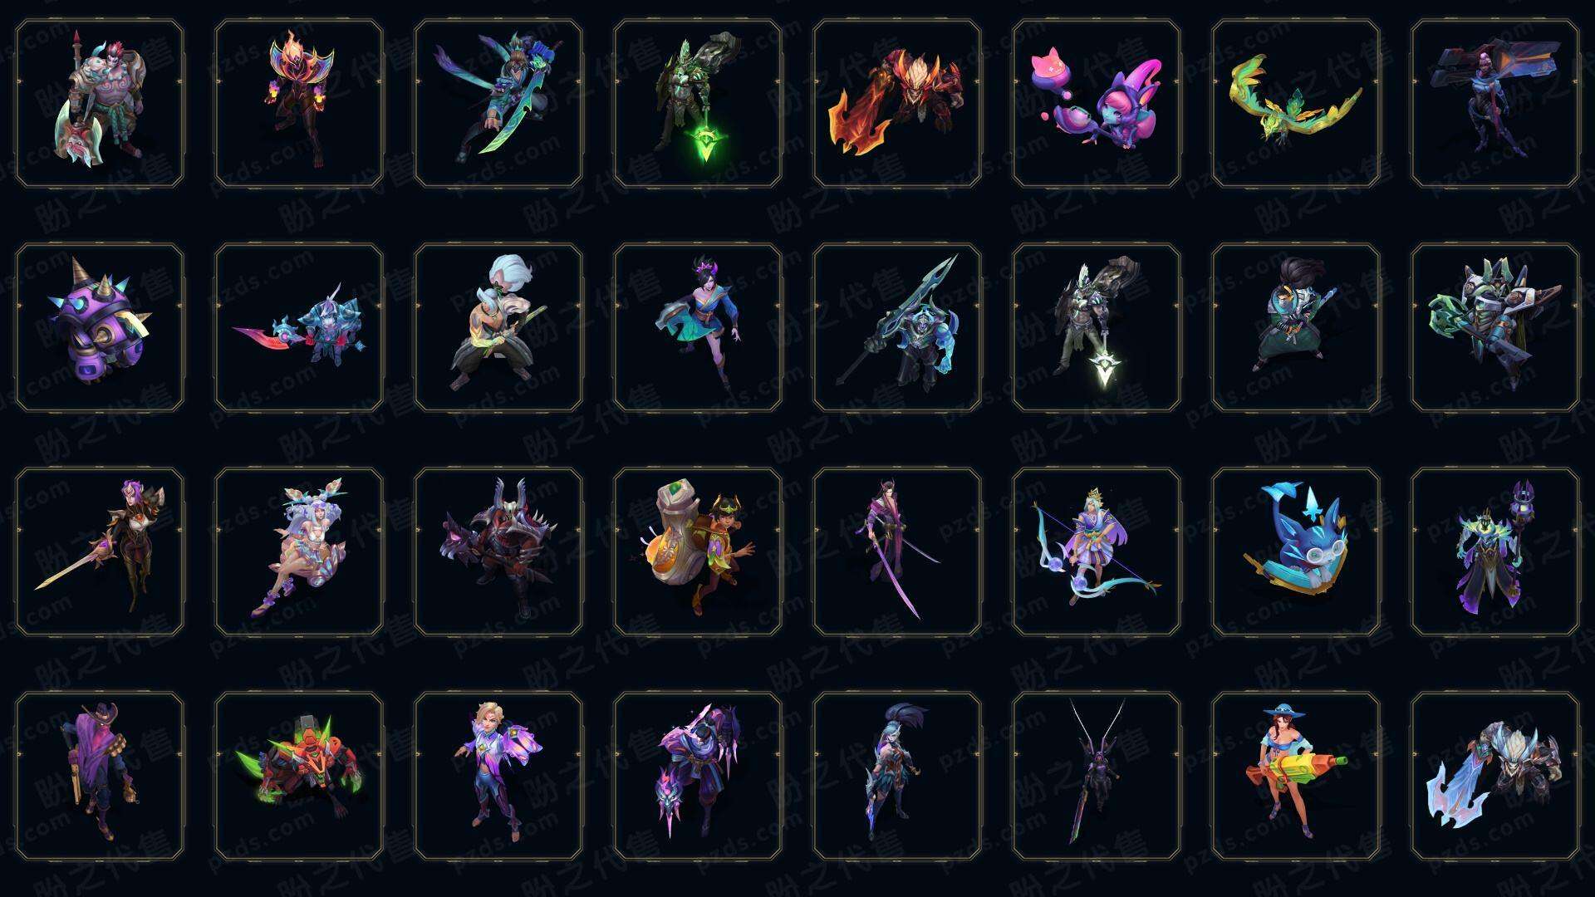Select the flame-headed dark sorcerer skin

pos(299,103)
